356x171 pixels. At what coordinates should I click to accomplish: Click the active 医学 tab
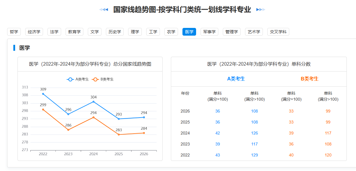click(x=189, y=32)
